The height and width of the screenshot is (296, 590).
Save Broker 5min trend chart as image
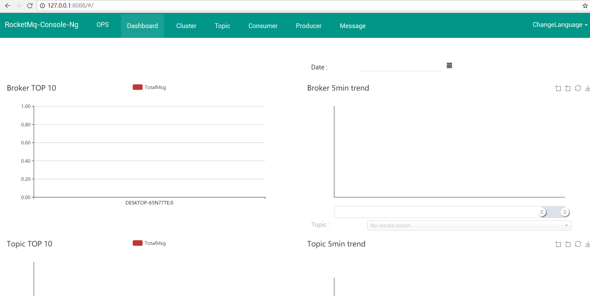coord(587,88)
